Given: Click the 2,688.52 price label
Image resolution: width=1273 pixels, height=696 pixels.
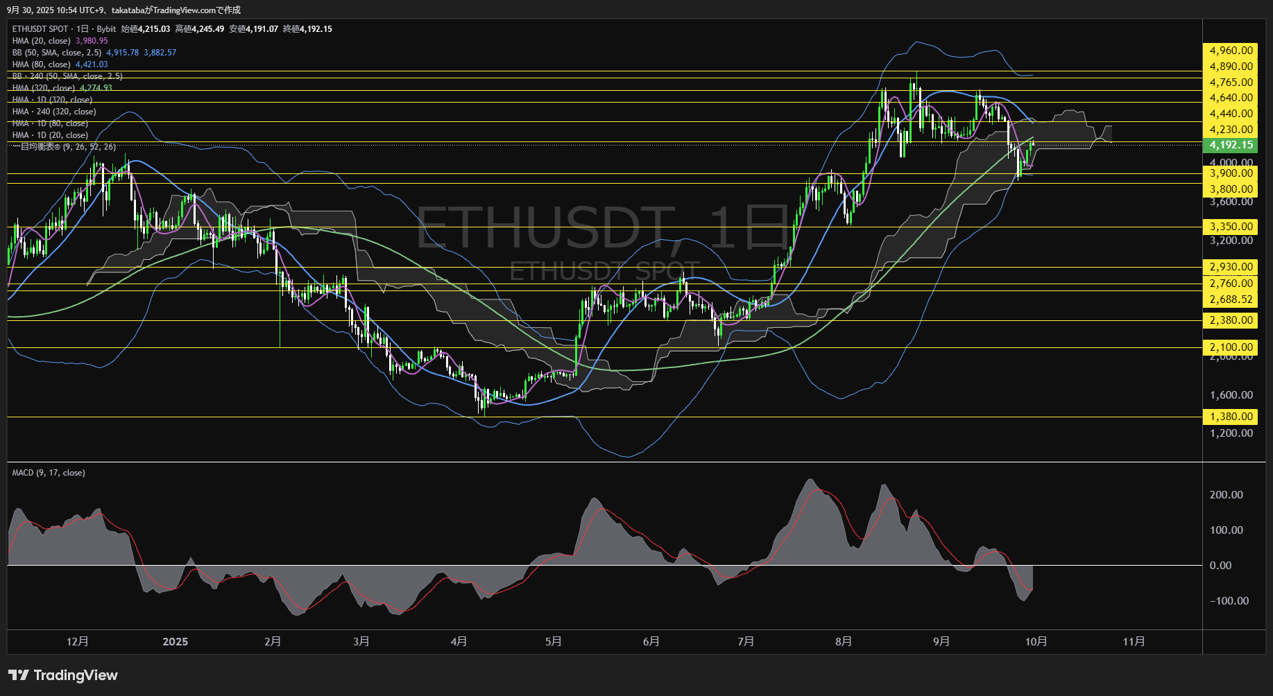Looking at the screenshot, I should click(1231, 300).
